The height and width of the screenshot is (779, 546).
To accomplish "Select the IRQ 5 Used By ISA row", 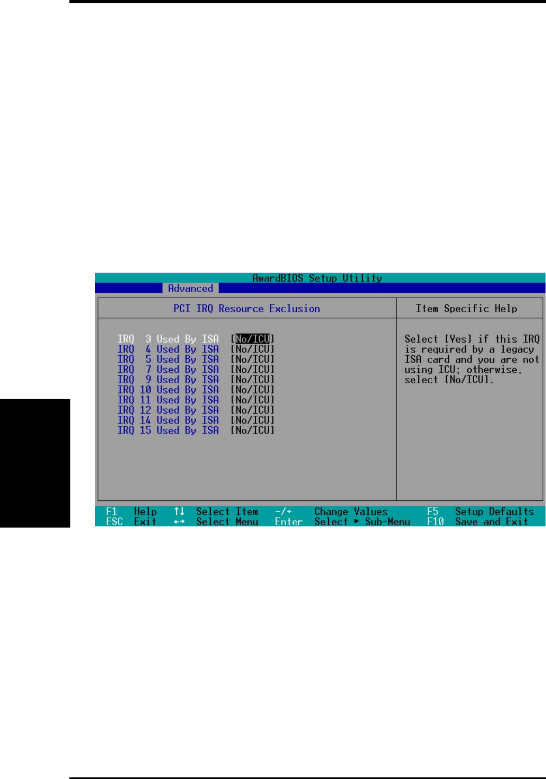I will coord(196,359).
